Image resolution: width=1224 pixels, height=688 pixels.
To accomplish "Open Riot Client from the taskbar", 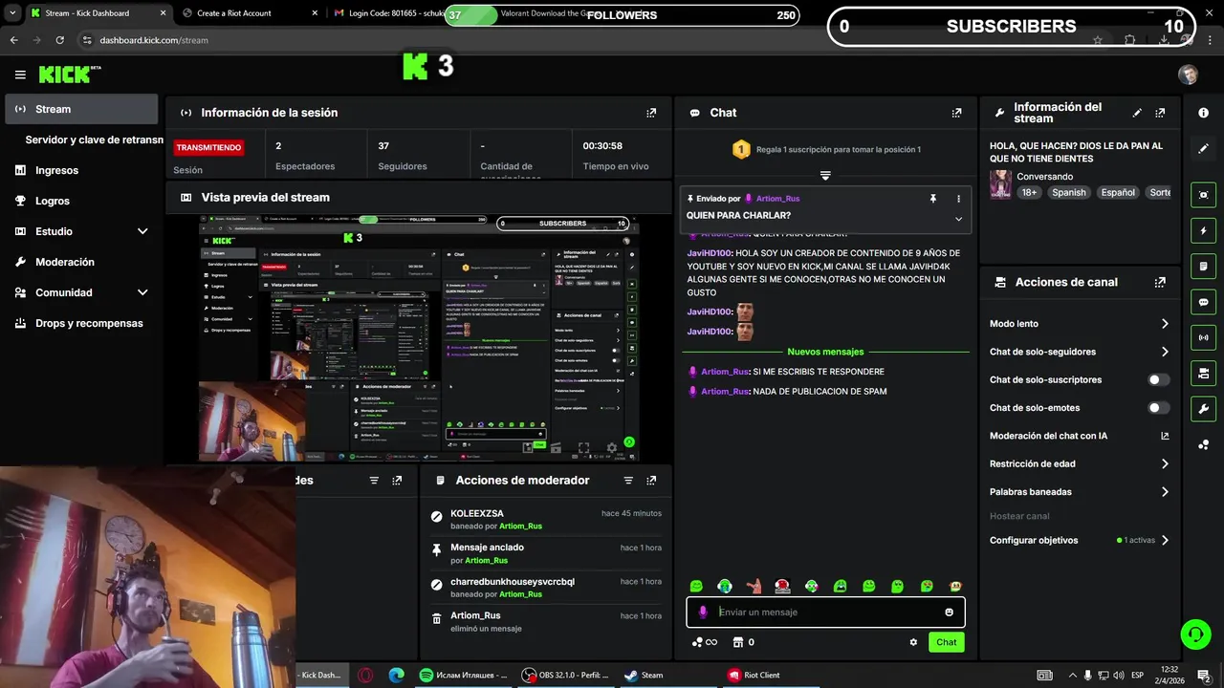I will pos(754,675).
